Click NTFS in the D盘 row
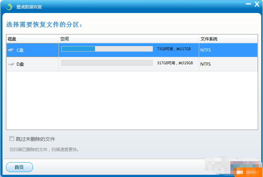 [x=205, y=64]
